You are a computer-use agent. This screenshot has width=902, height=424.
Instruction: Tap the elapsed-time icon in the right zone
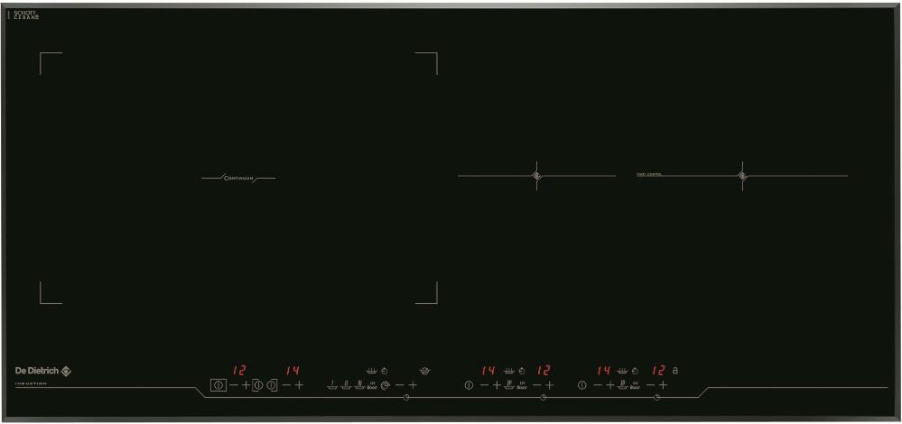click(635, 371)
